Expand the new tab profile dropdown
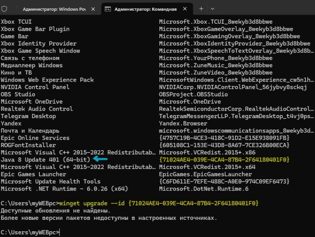Screen dimensions: 315x237 (212, 9)
